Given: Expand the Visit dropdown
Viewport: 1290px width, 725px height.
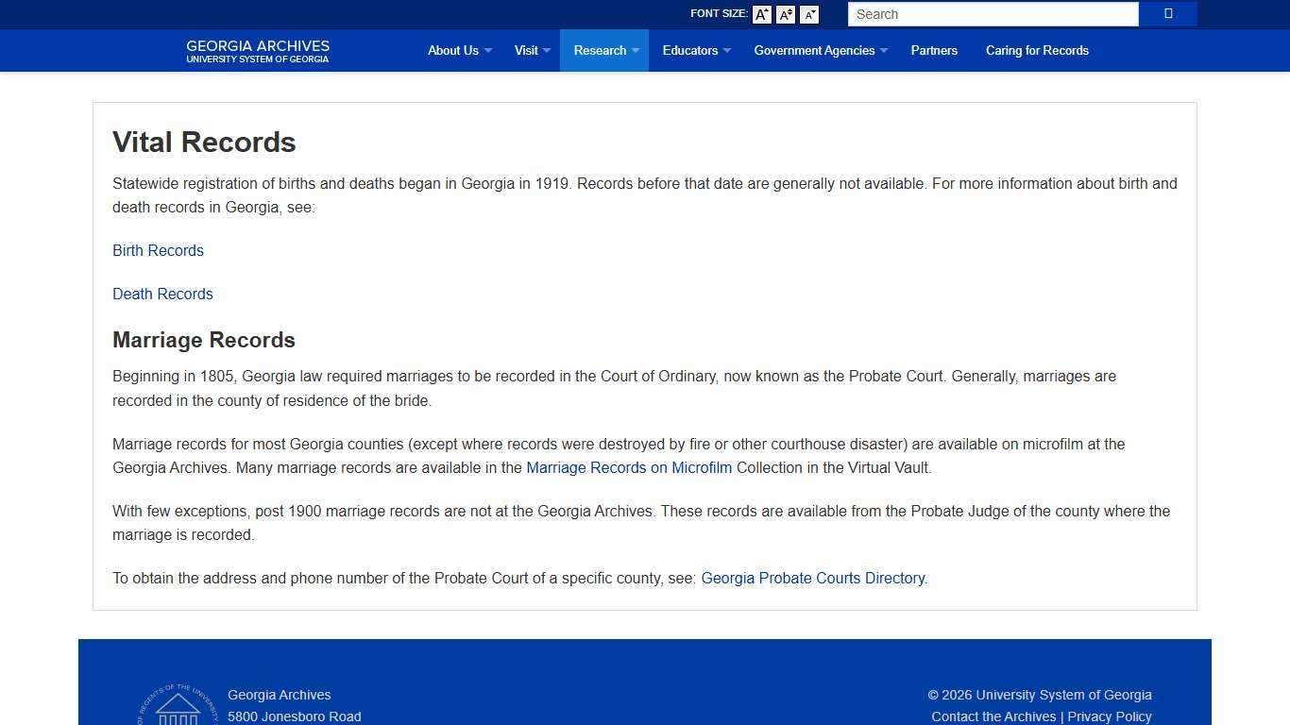Looking at the screenshot, I should click(x=526, y=50).
